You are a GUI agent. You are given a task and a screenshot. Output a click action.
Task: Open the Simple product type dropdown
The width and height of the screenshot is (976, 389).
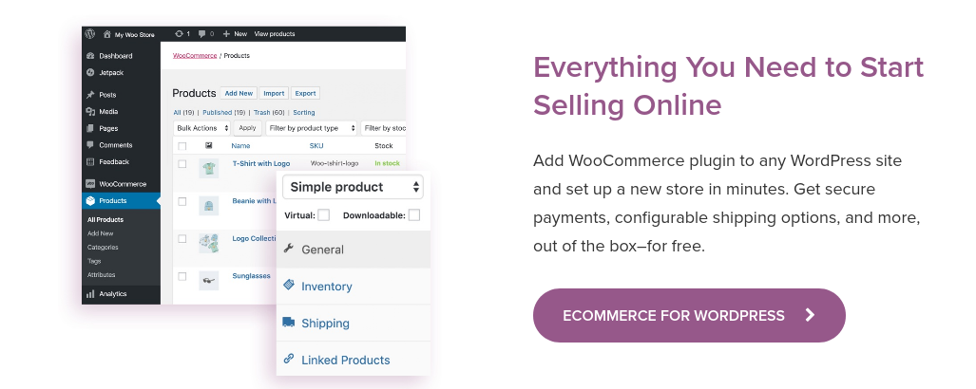353,187
